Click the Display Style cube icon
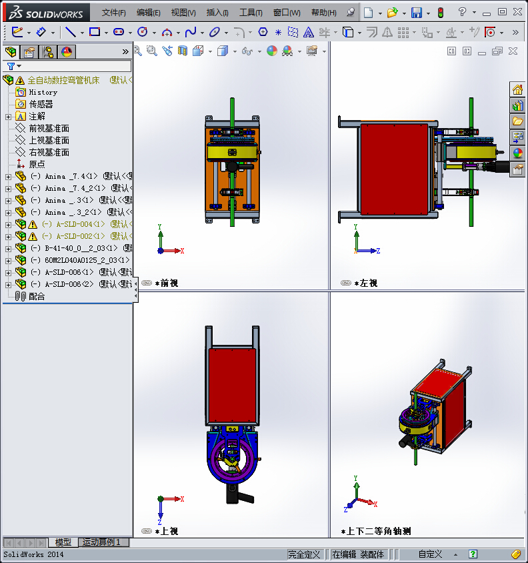The width and height of the screenshot is (528, 563). point(223,51)
